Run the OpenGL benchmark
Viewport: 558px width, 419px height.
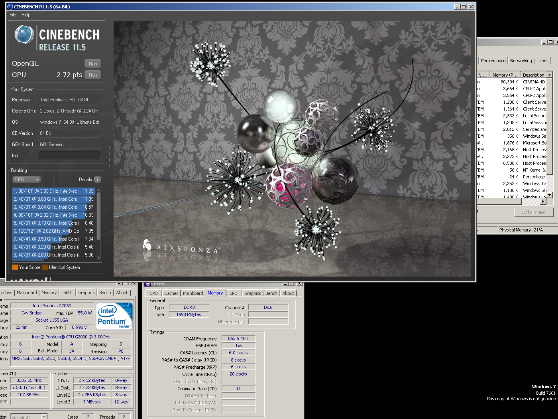[93, 64]
